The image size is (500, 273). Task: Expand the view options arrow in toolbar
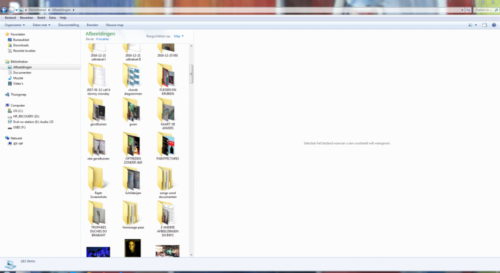(476, 25)
